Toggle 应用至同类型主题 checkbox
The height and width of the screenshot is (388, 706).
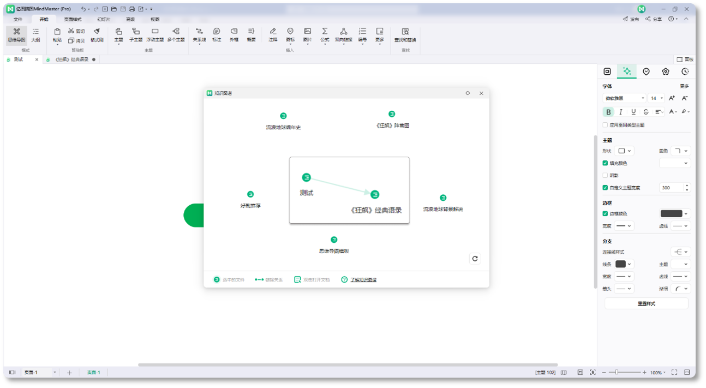(x=605, y=125)
